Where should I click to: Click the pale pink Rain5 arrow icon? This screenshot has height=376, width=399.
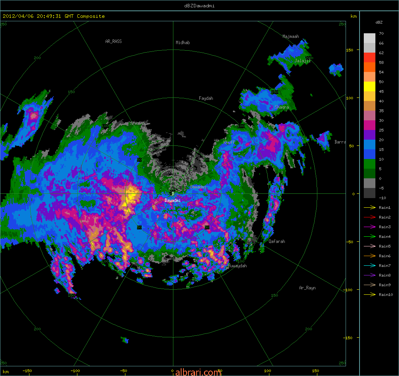tap(370, 246)
